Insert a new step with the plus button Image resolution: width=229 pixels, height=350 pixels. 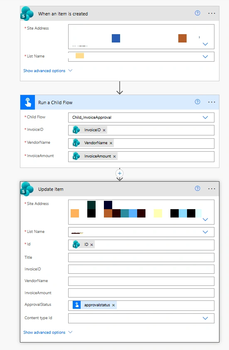(120, 173)
